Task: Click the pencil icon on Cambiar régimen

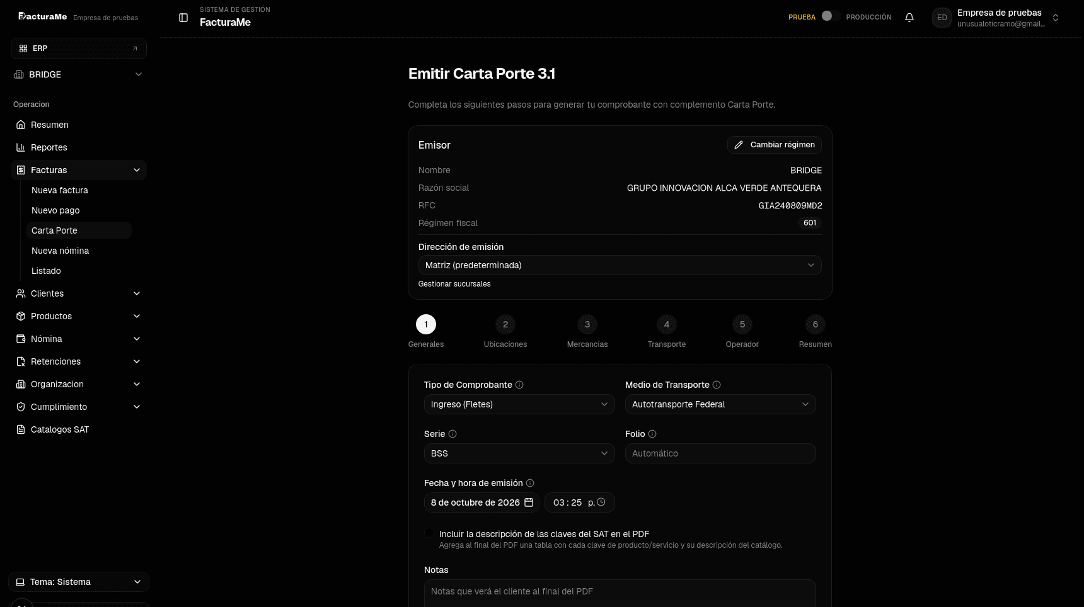Action: (739, 145)
